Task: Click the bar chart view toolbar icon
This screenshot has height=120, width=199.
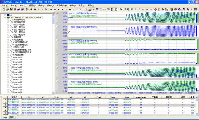Action: tap(90, 9)
